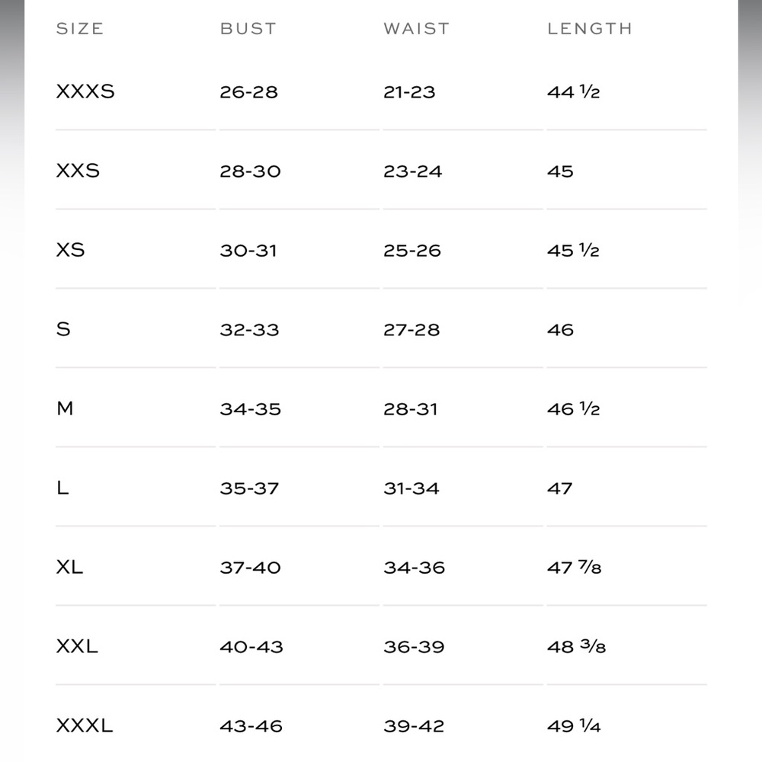Image resolution: width=762 pixels, height=762 pixels.
Task: Click length value 47 ⅞
Action: tap(575, 567)
